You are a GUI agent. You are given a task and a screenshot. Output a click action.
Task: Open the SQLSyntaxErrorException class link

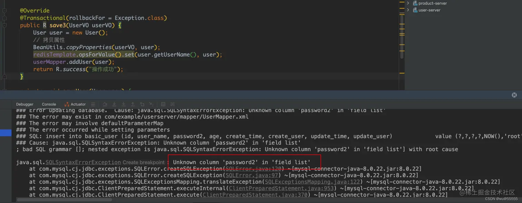click(x=83, y=162)
